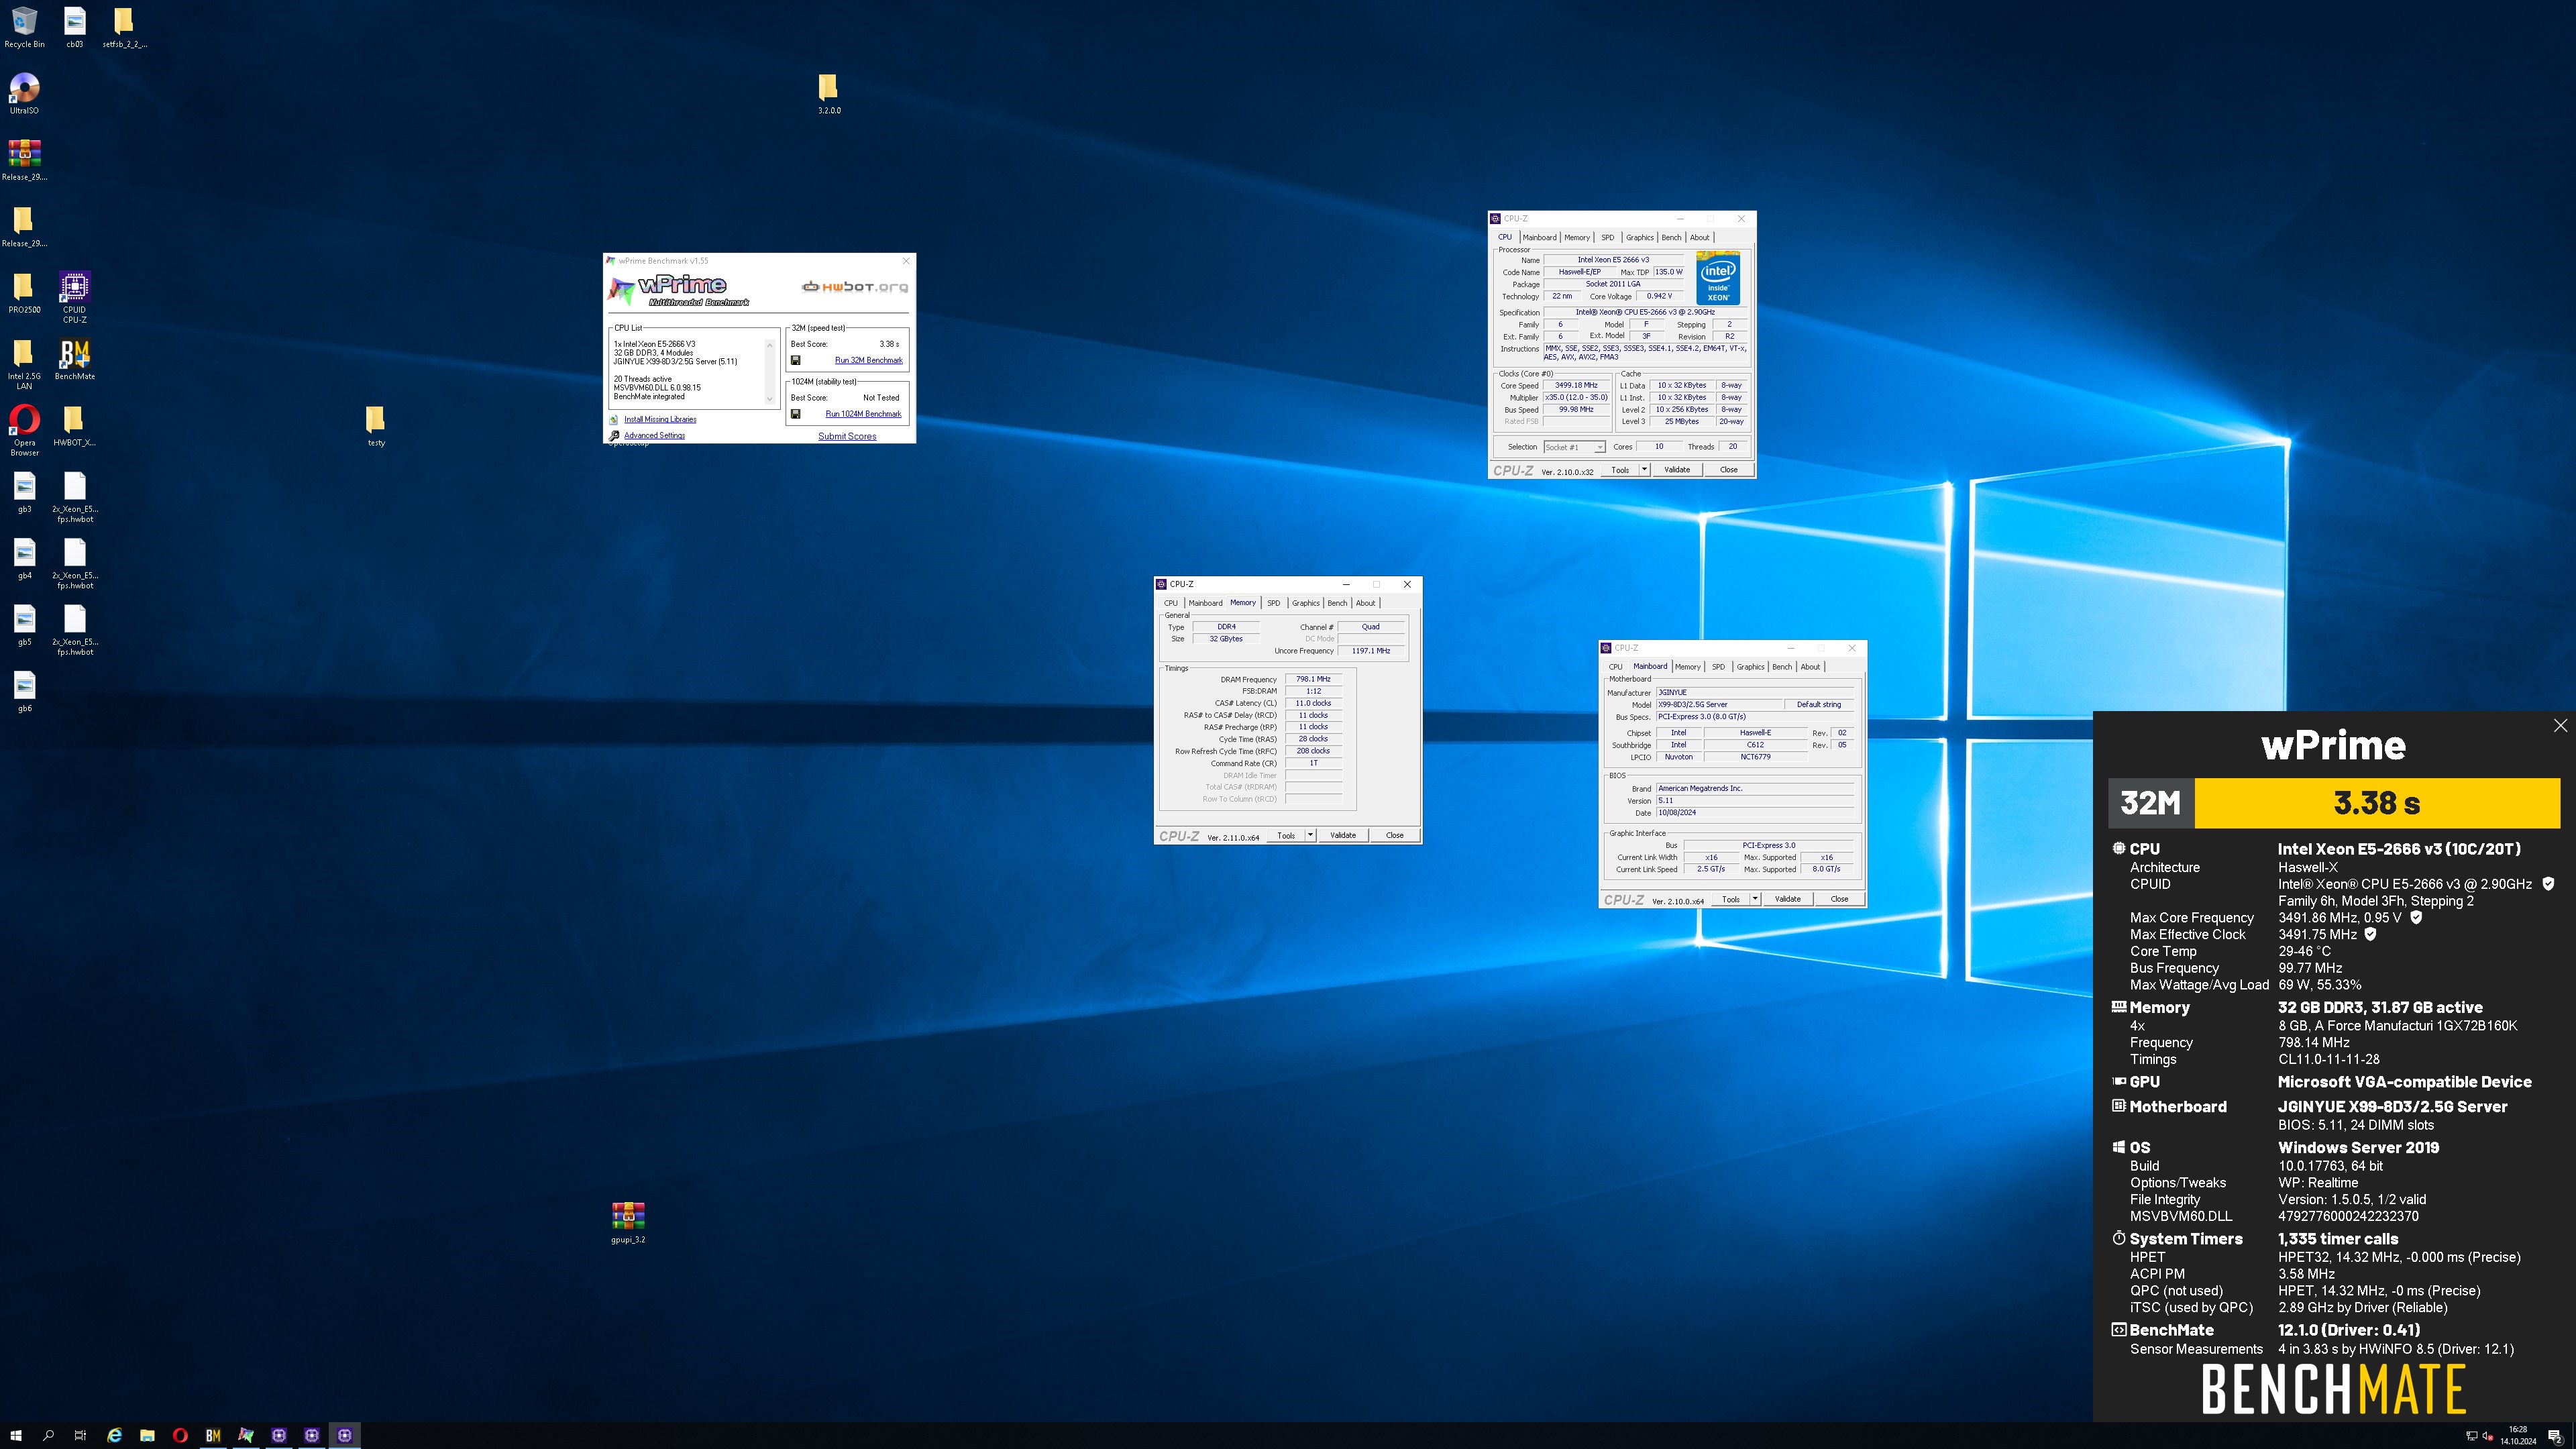Click Submit Scores link in wPrime

tap(847, 436)
